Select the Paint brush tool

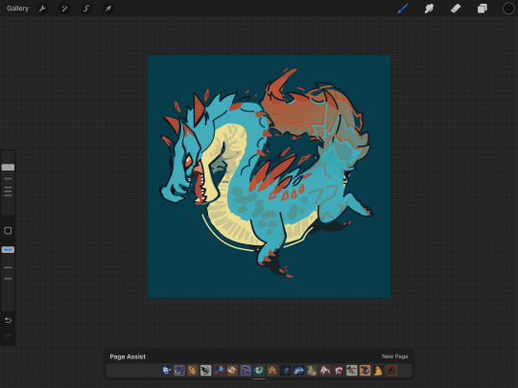click(x=403, y=9)
